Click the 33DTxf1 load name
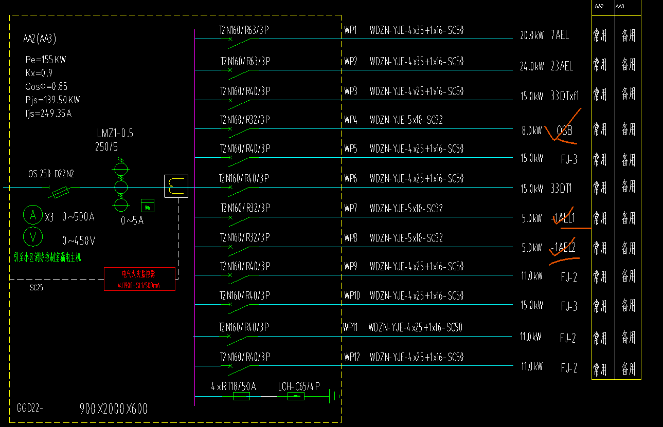This screenshot has height=427, width=663. (x=565, y=96)
